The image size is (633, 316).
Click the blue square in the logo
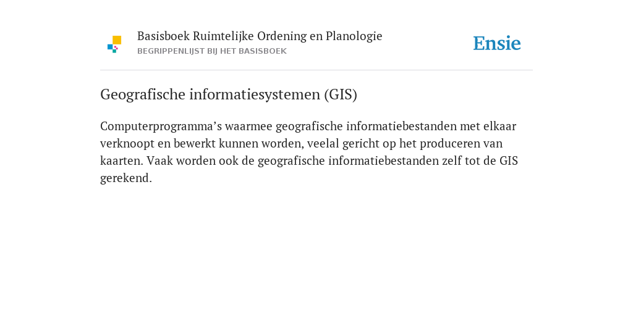pos(110,47)
